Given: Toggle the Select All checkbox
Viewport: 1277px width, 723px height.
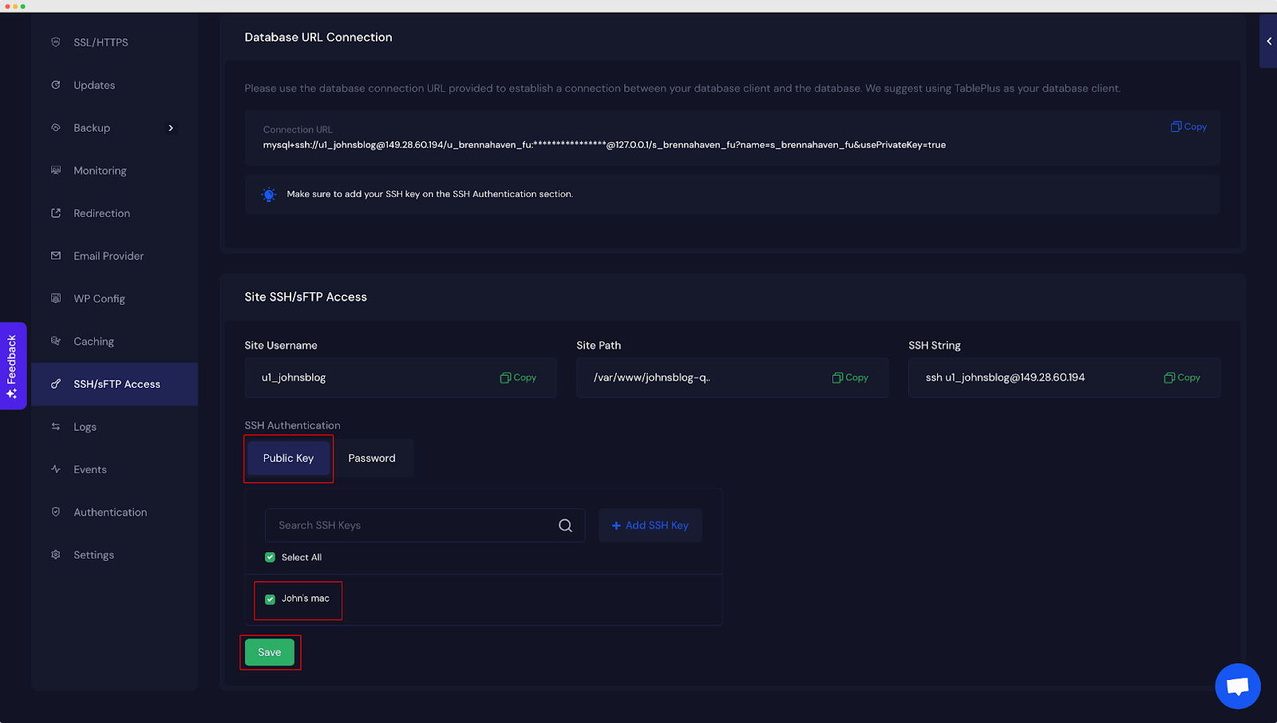Looking at the screenshot, I should [x=270, y=557].
